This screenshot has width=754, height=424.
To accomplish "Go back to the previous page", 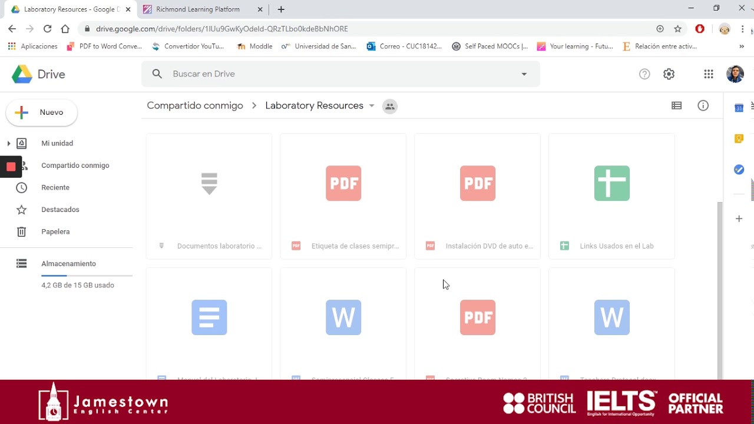I will pyautogui.click(x=12, y=29).
